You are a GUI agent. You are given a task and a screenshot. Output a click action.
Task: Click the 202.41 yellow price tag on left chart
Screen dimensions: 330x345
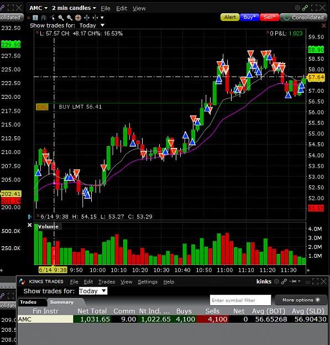pyautogui.click(x=11, y=194)
